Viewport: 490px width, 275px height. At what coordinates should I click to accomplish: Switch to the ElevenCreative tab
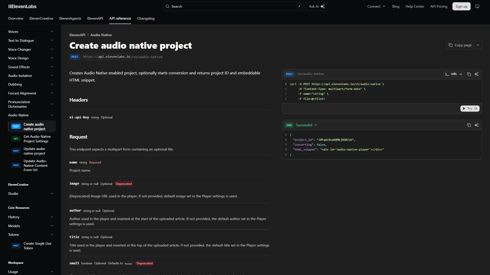(41, 18)
